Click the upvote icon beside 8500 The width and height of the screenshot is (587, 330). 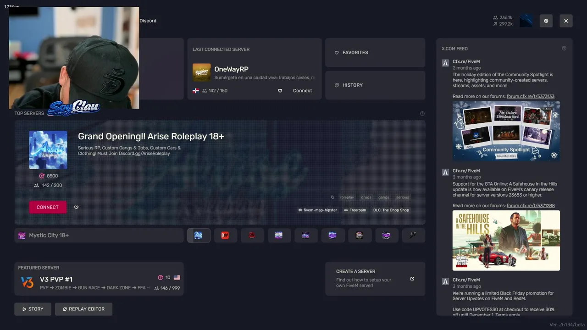coord(42,176)
